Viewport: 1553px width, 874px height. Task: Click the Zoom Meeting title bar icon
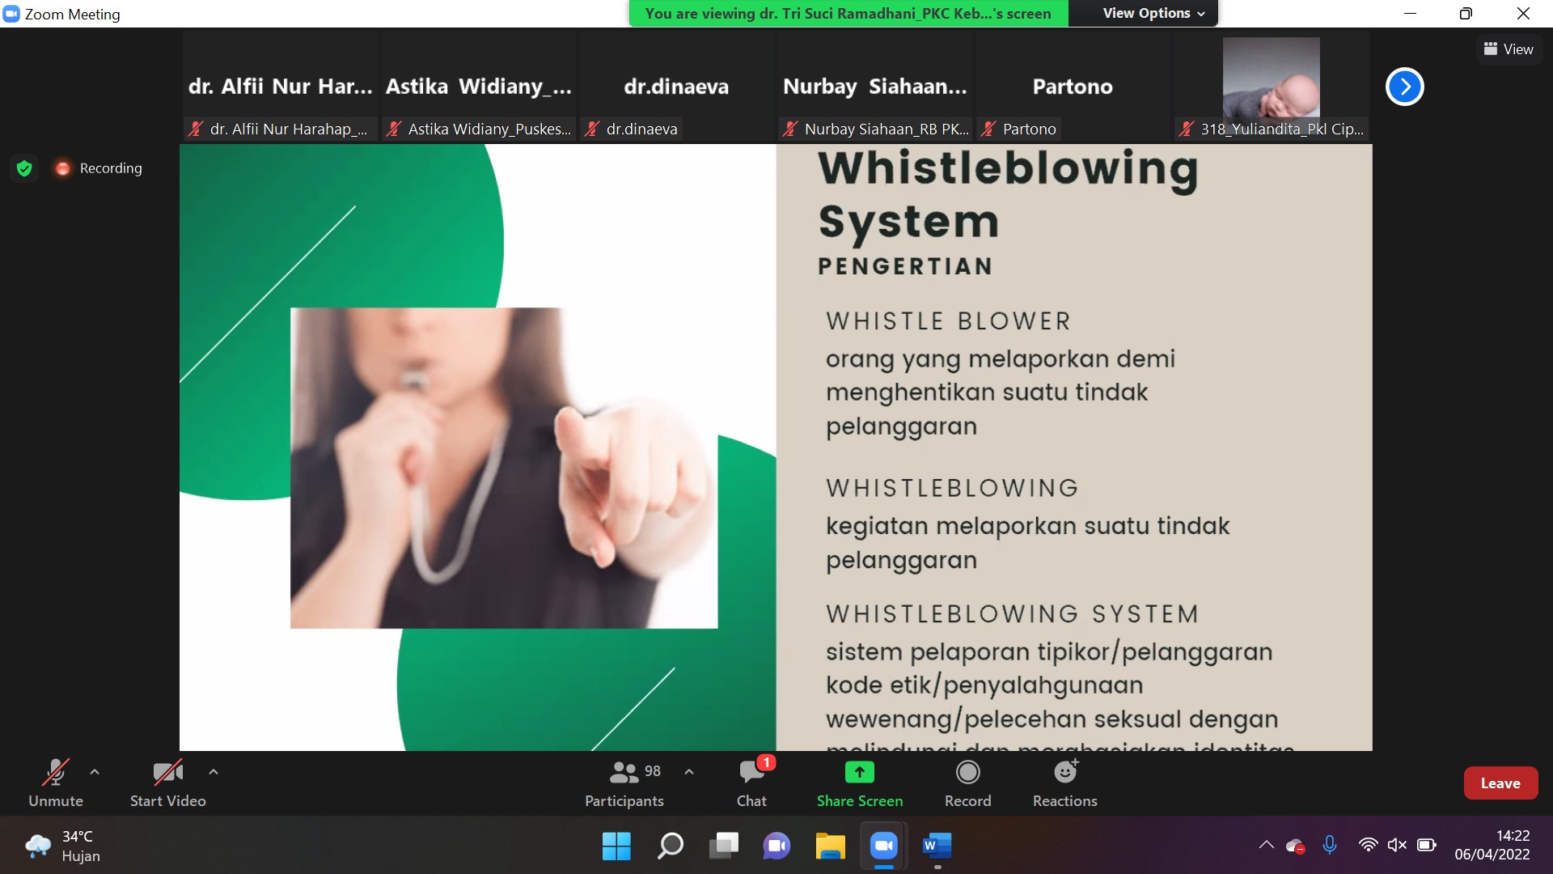11,14
